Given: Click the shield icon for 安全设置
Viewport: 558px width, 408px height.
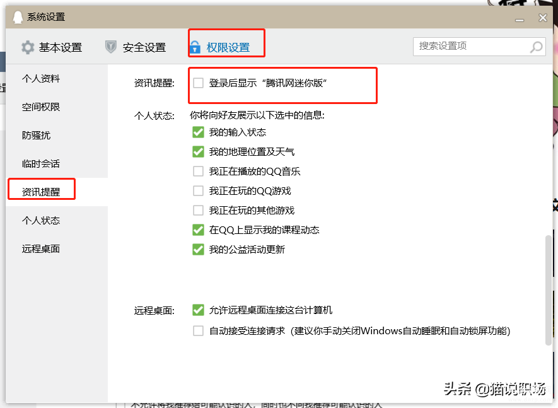Looking at the screenshot, I should click(x=111, y=47).
